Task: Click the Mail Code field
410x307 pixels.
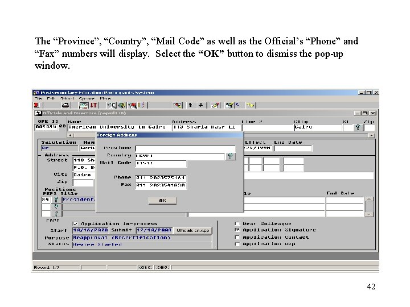Action: (x=161, y=164)
